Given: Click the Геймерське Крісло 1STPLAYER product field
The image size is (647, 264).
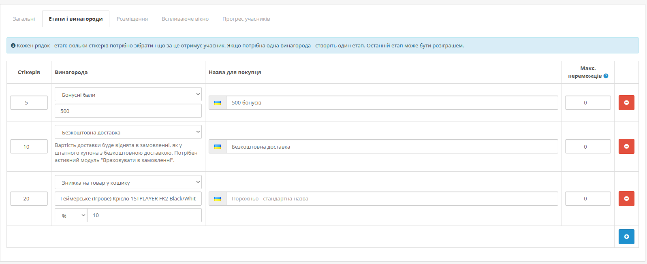Looking at the screenshot, I should 128,199.
